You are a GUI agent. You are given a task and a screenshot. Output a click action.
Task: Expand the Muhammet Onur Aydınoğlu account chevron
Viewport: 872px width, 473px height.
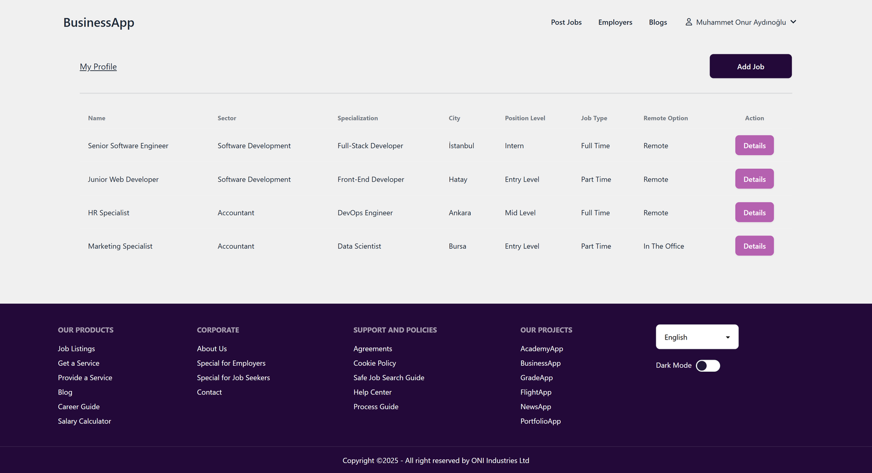pos(794,22)
